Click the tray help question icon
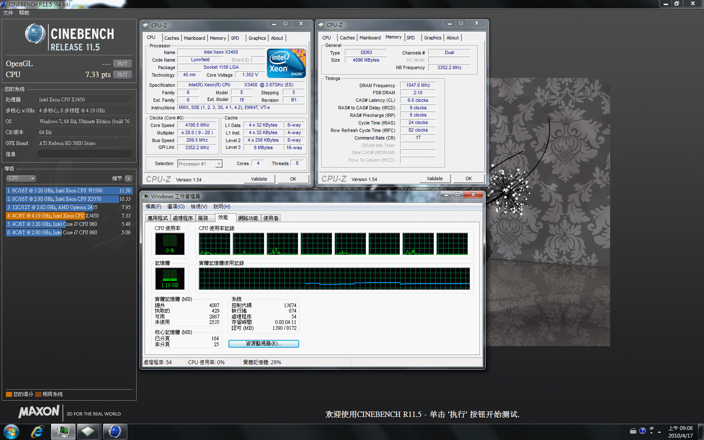This screenshot has width=704, height=440. point(642,431)
